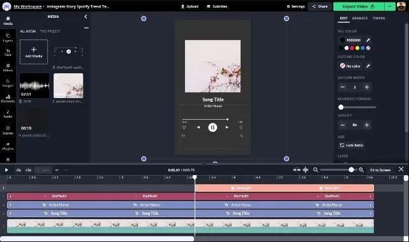Click the Share button
409x242 pixels.
(320, 6)
